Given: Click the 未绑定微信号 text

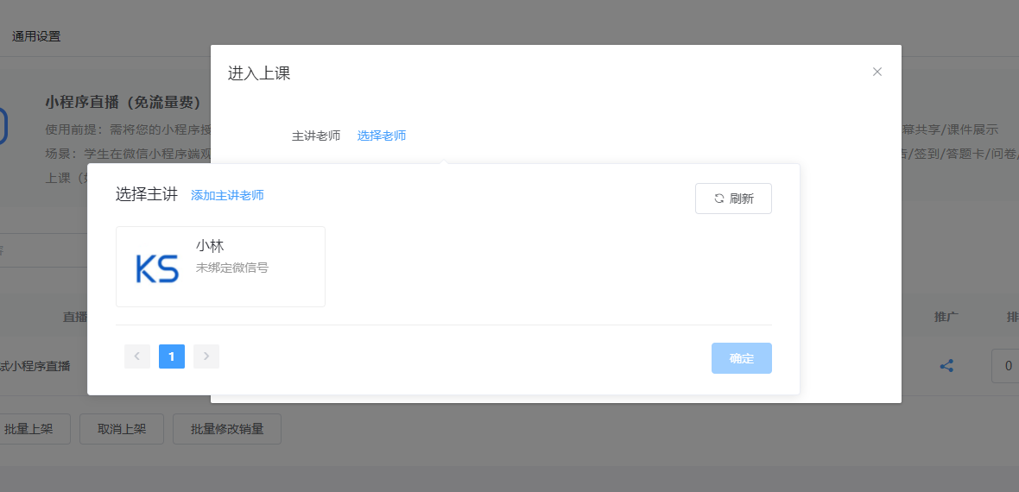Looking at the screenshot, I should pos(232,267).
